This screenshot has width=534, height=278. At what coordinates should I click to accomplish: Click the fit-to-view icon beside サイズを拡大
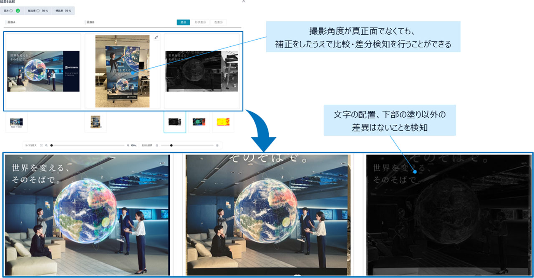[40, 145]
